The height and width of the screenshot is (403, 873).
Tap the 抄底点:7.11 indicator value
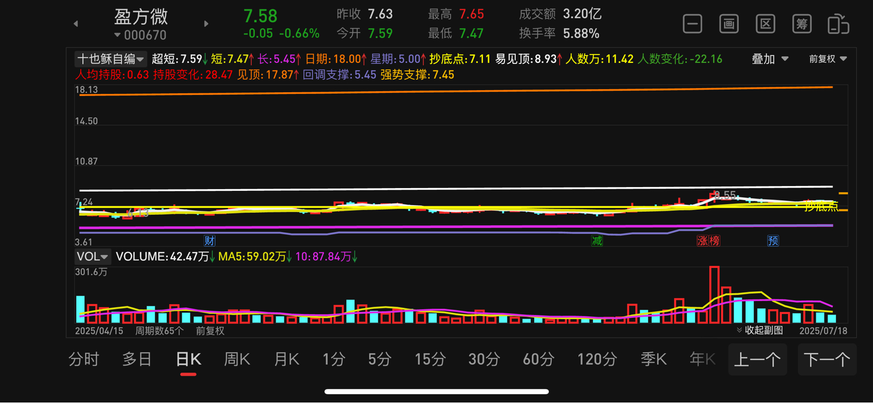[460, 59]
